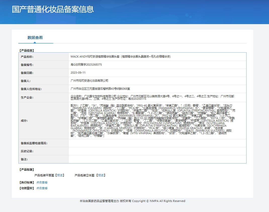Open 预览 link for 产品包装立体图
This screenshot has width=269, height=212.
tap(101, 175)
